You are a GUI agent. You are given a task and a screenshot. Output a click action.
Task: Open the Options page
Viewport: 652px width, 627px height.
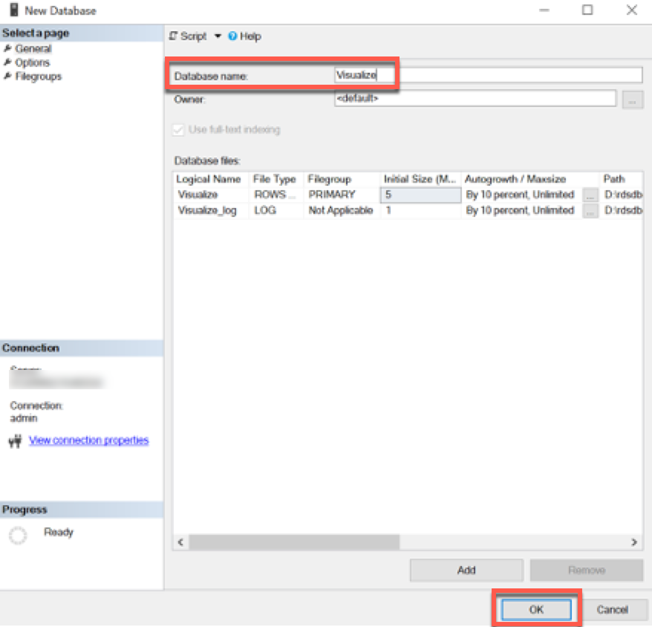pos(32,63)
